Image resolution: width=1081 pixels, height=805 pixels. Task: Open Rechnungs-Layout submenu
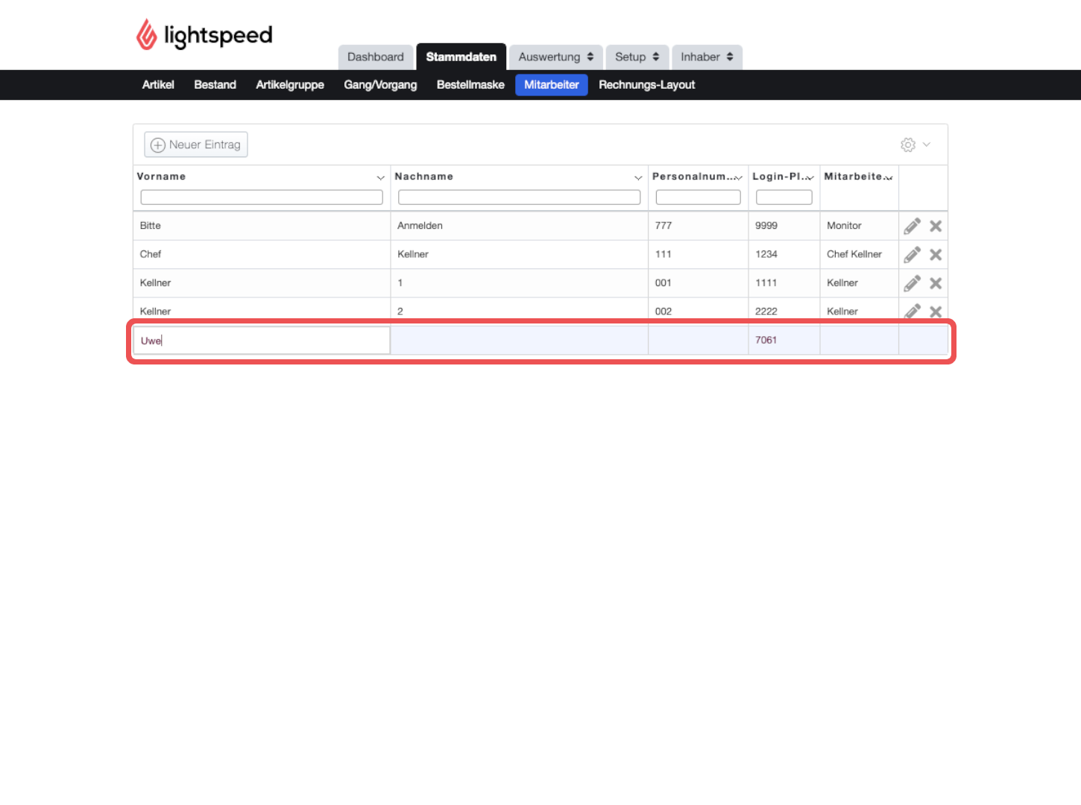[647, 85]
